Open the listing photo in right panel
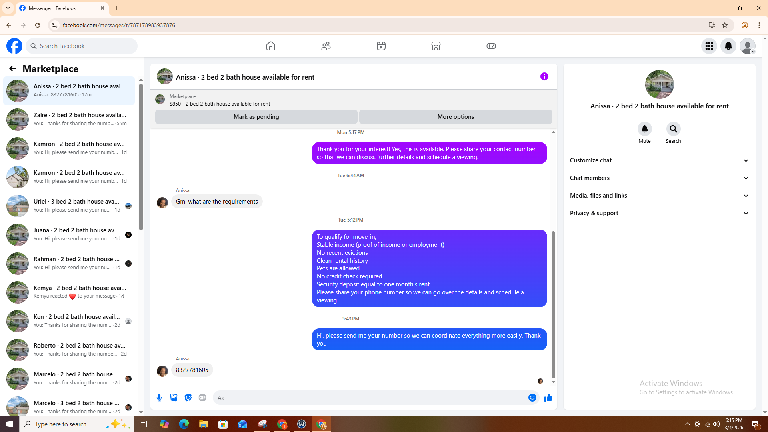Viewport: 768px width, 432px height. 659,84
